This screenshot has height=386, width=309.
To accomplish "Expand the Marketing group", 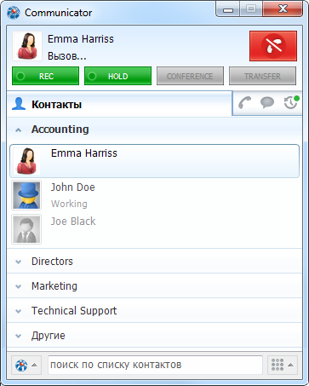I will 154,286.
